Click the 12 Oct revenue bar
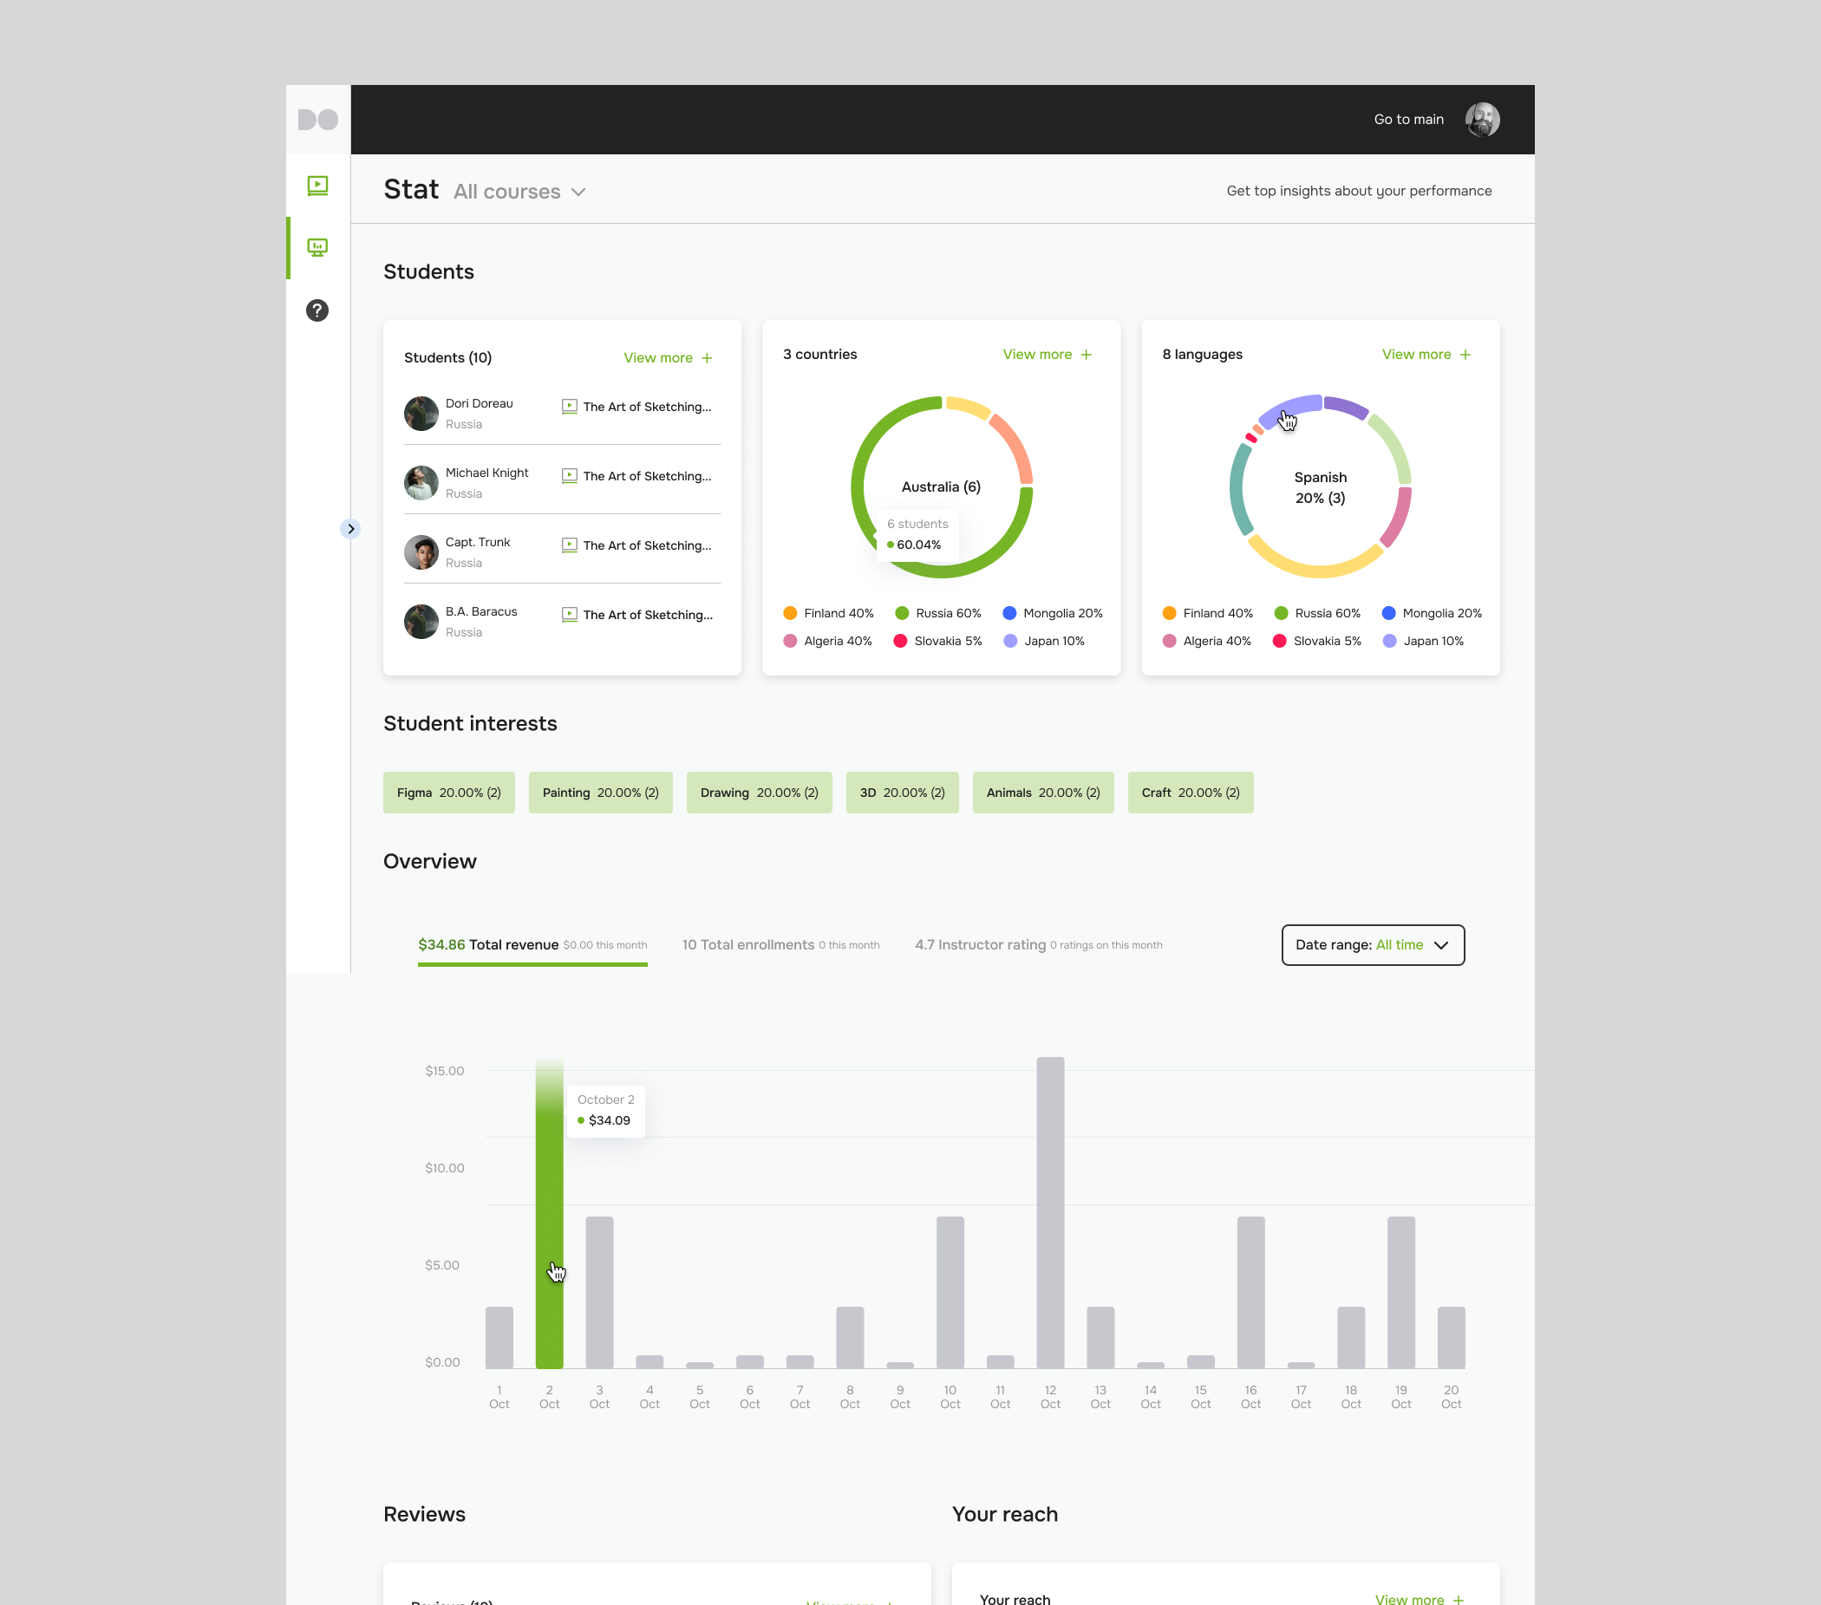The image size is (1821, 1605). [x=1049, y=1211]
